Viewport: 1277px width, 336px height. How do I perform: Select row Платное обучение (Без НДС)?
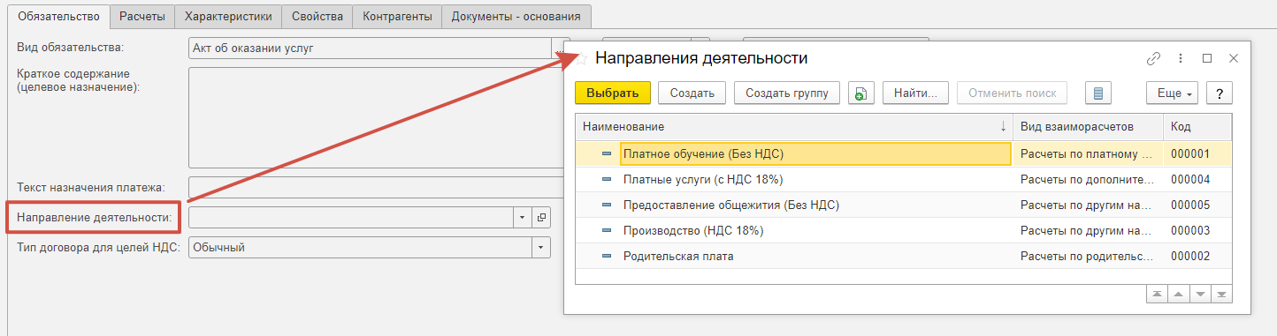click(903, 153)
